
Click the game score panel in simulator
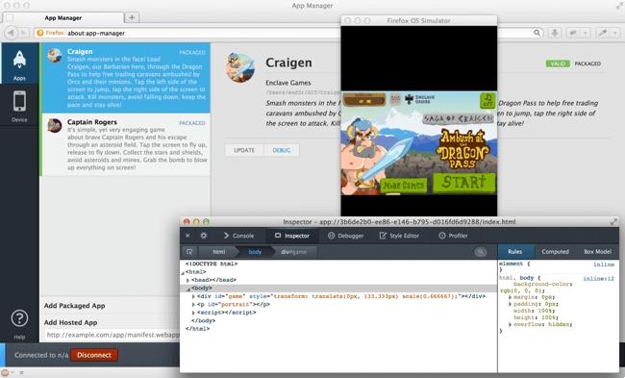(364, 100)
